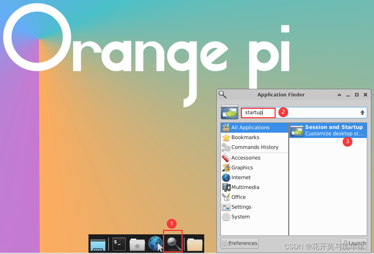Screen dimensions: 374x254
Task: Select the Internet category
Action: click(255, 177)
